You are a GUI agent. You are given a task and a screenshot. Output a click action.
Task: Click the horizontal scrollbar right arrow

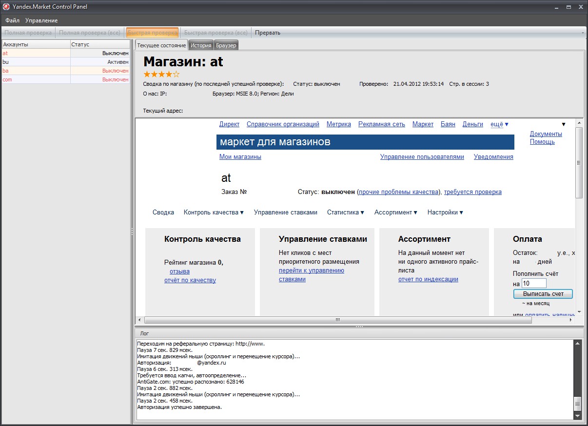point(571,320)
